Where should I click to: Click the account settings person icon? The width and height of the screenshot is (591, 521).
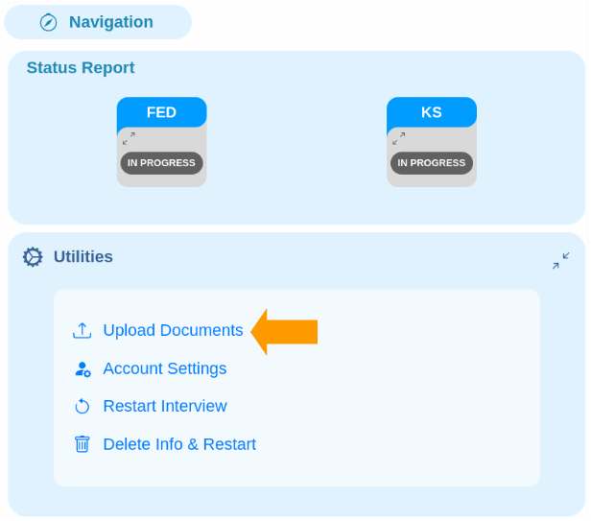(x=83, y=369)
